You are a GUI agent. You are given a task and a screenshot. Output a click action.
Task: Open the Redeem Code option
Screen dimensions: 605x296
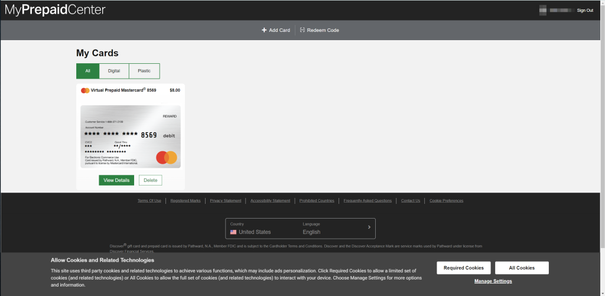point(320,30)
